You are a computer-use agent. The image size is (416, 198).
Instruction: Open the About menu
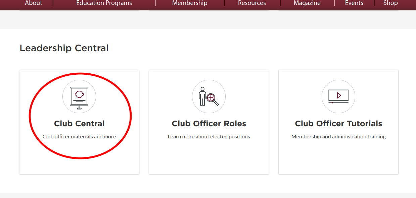pos(34,3)
